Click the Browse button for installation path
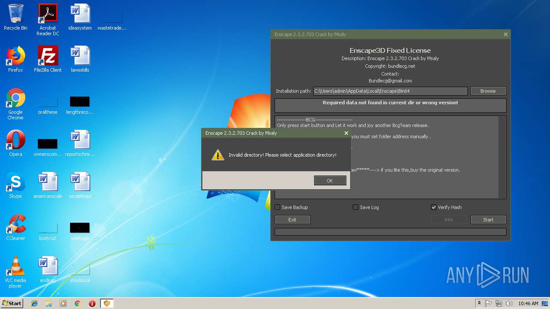The height and width of the screenshot is (309, 550). 488,91
